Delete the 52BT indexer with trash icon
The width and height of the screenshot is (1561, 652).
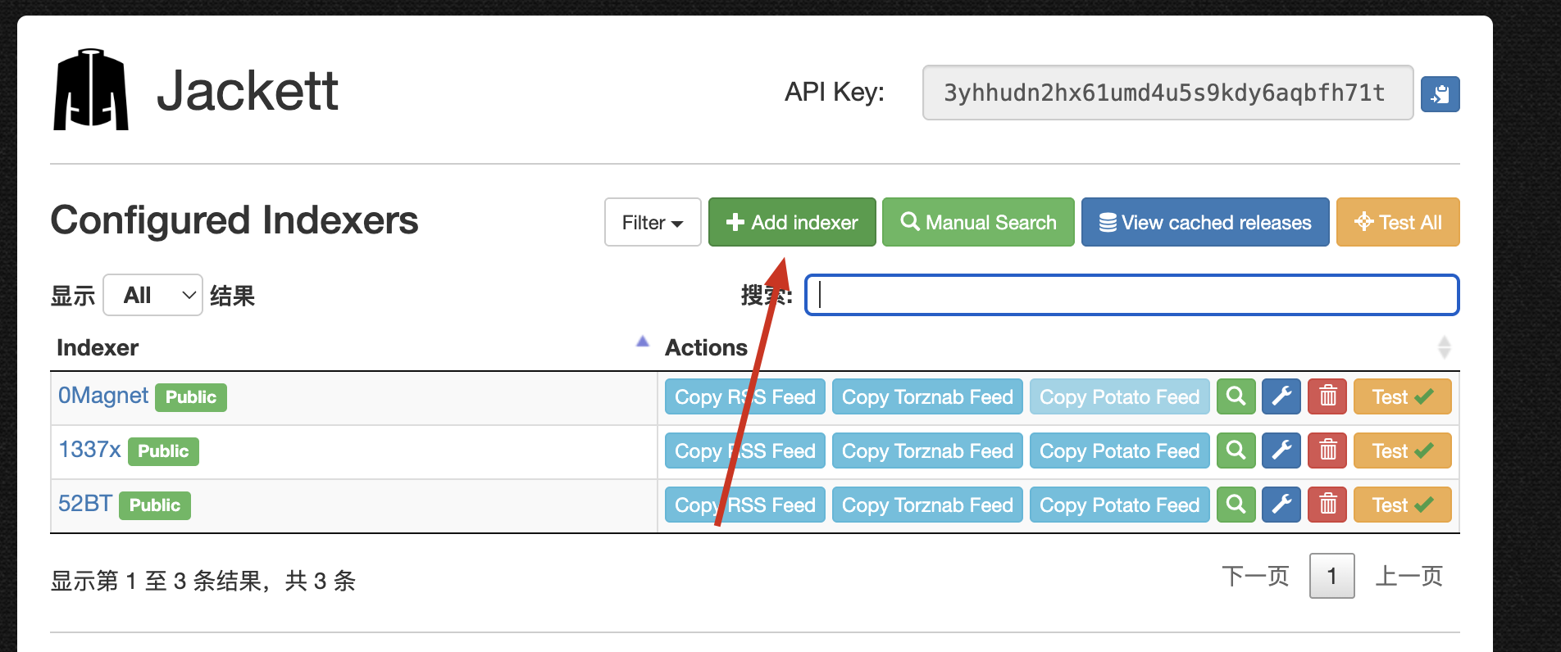1327,505
